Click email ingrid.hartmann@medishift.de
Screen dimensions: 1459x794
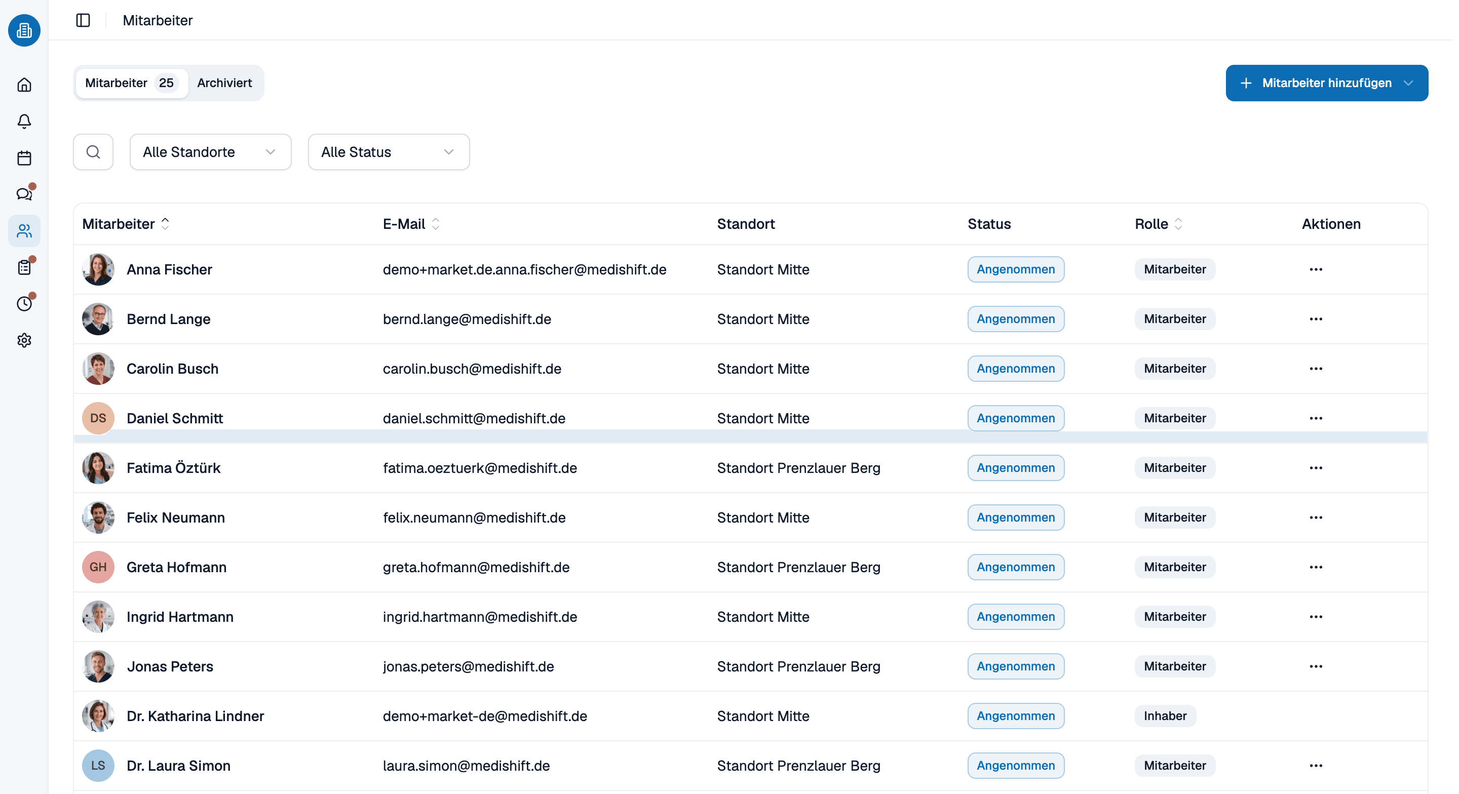pos(480,617)
